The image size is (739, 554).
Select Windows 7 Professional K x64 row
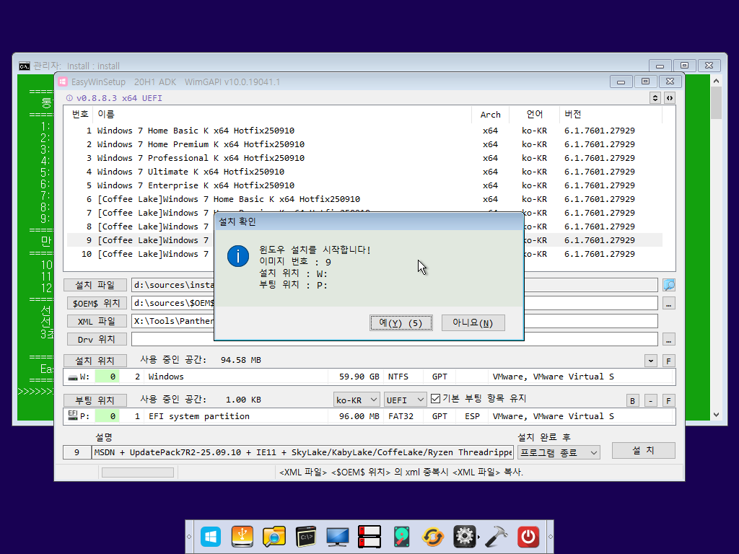364,158
